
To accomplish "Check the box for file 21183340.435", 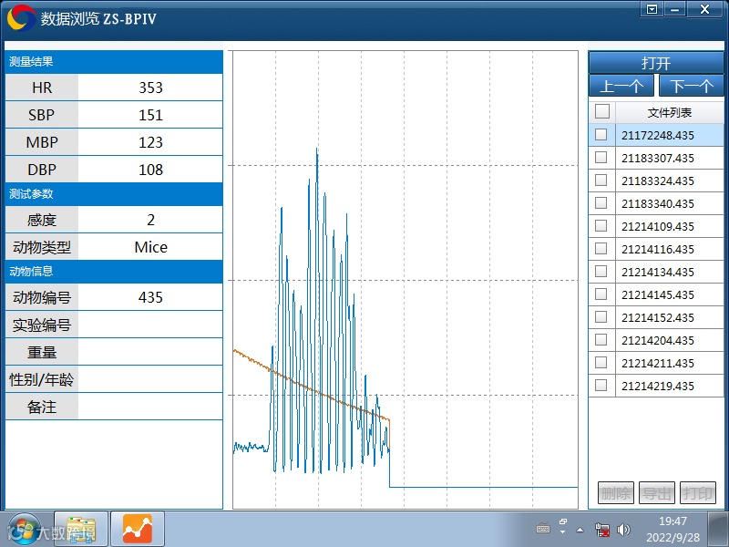I will click(x=601, y=202).
